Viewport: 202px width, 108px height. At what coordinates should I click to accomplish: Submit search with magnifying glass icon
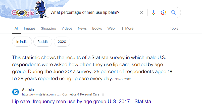173,13
